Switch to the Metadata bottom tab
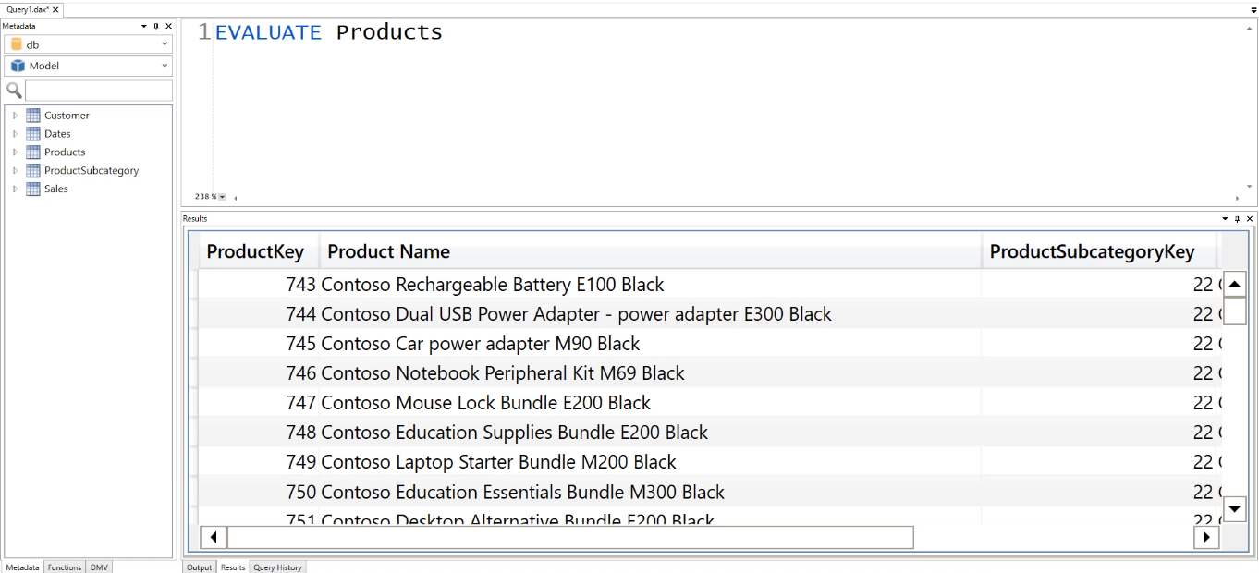Image resolution: width=1259 pixels, height=573 pixels. (x=23, y=567)
